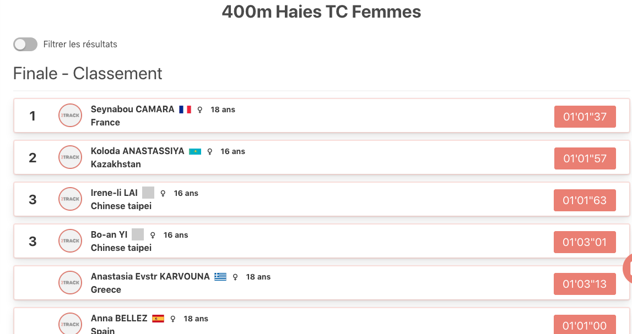This screenshot has width=632, height=334.
Task: Click Anastasia Evstr KARVOUNA's track avatar icon
Action: coord(70,283)
